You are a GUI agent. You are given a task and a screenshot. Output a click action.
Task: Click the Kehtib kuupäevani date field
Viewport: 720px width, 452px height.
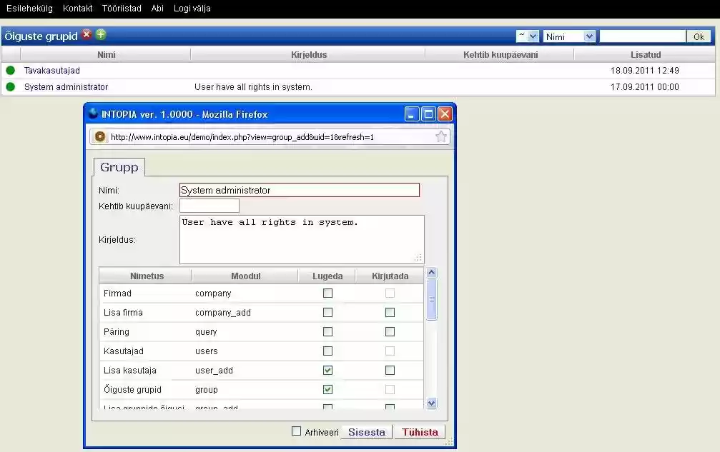pos(209,206)
